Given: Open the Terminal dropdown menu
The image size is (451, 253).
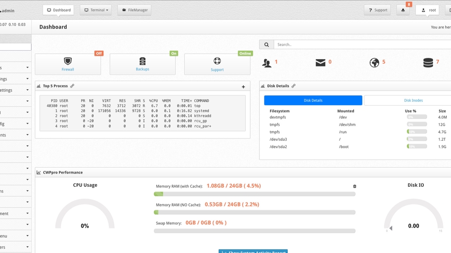Looking at the screenshot, I should [x=96, y=10].
